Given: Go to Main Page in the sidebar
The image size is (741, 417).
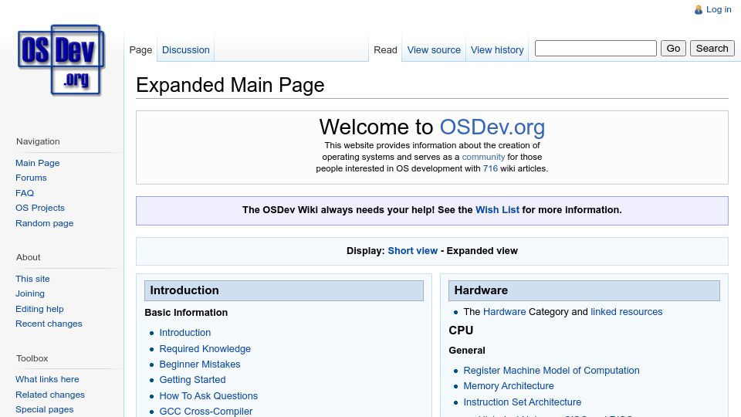Looking at the screenshot, I should [x=37, y=163].
